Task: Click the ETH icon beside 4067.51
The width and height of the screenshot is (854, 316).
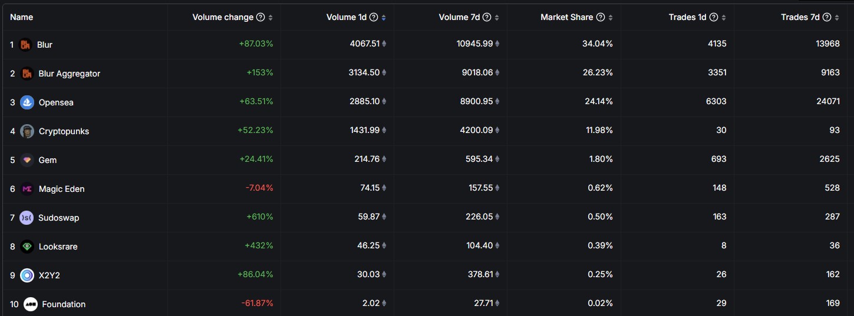Action: click(384, 44)
